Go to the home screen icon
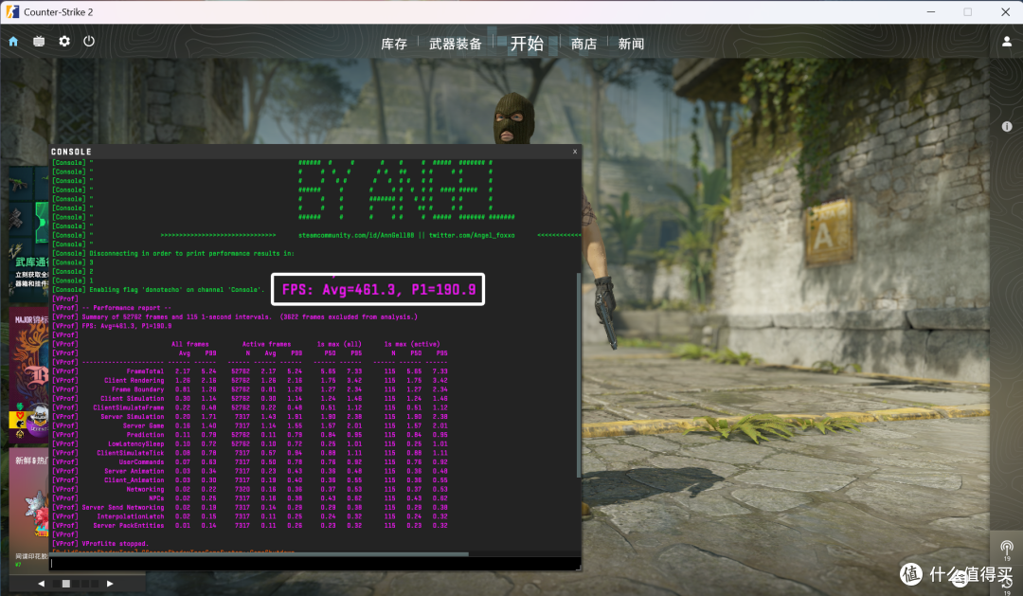1023x596 pixels. coord(13,41)
